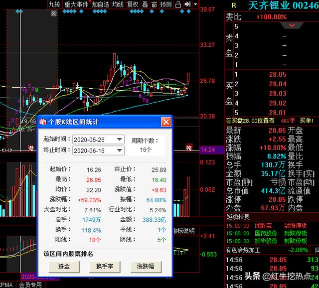The image size is (319, 288).
Task: Click the 叠 overlay button
Action: 145,4
